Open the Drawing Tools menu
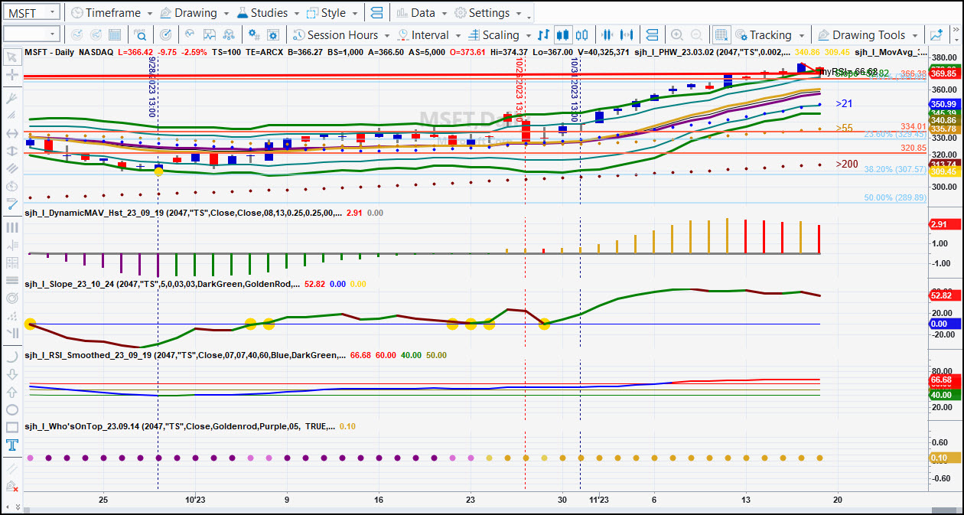 [868, 35]
